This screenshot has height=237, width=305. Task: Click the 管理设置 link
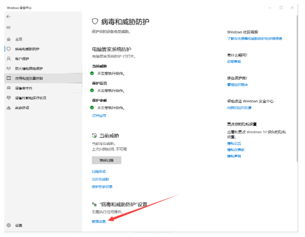(99, 221)
